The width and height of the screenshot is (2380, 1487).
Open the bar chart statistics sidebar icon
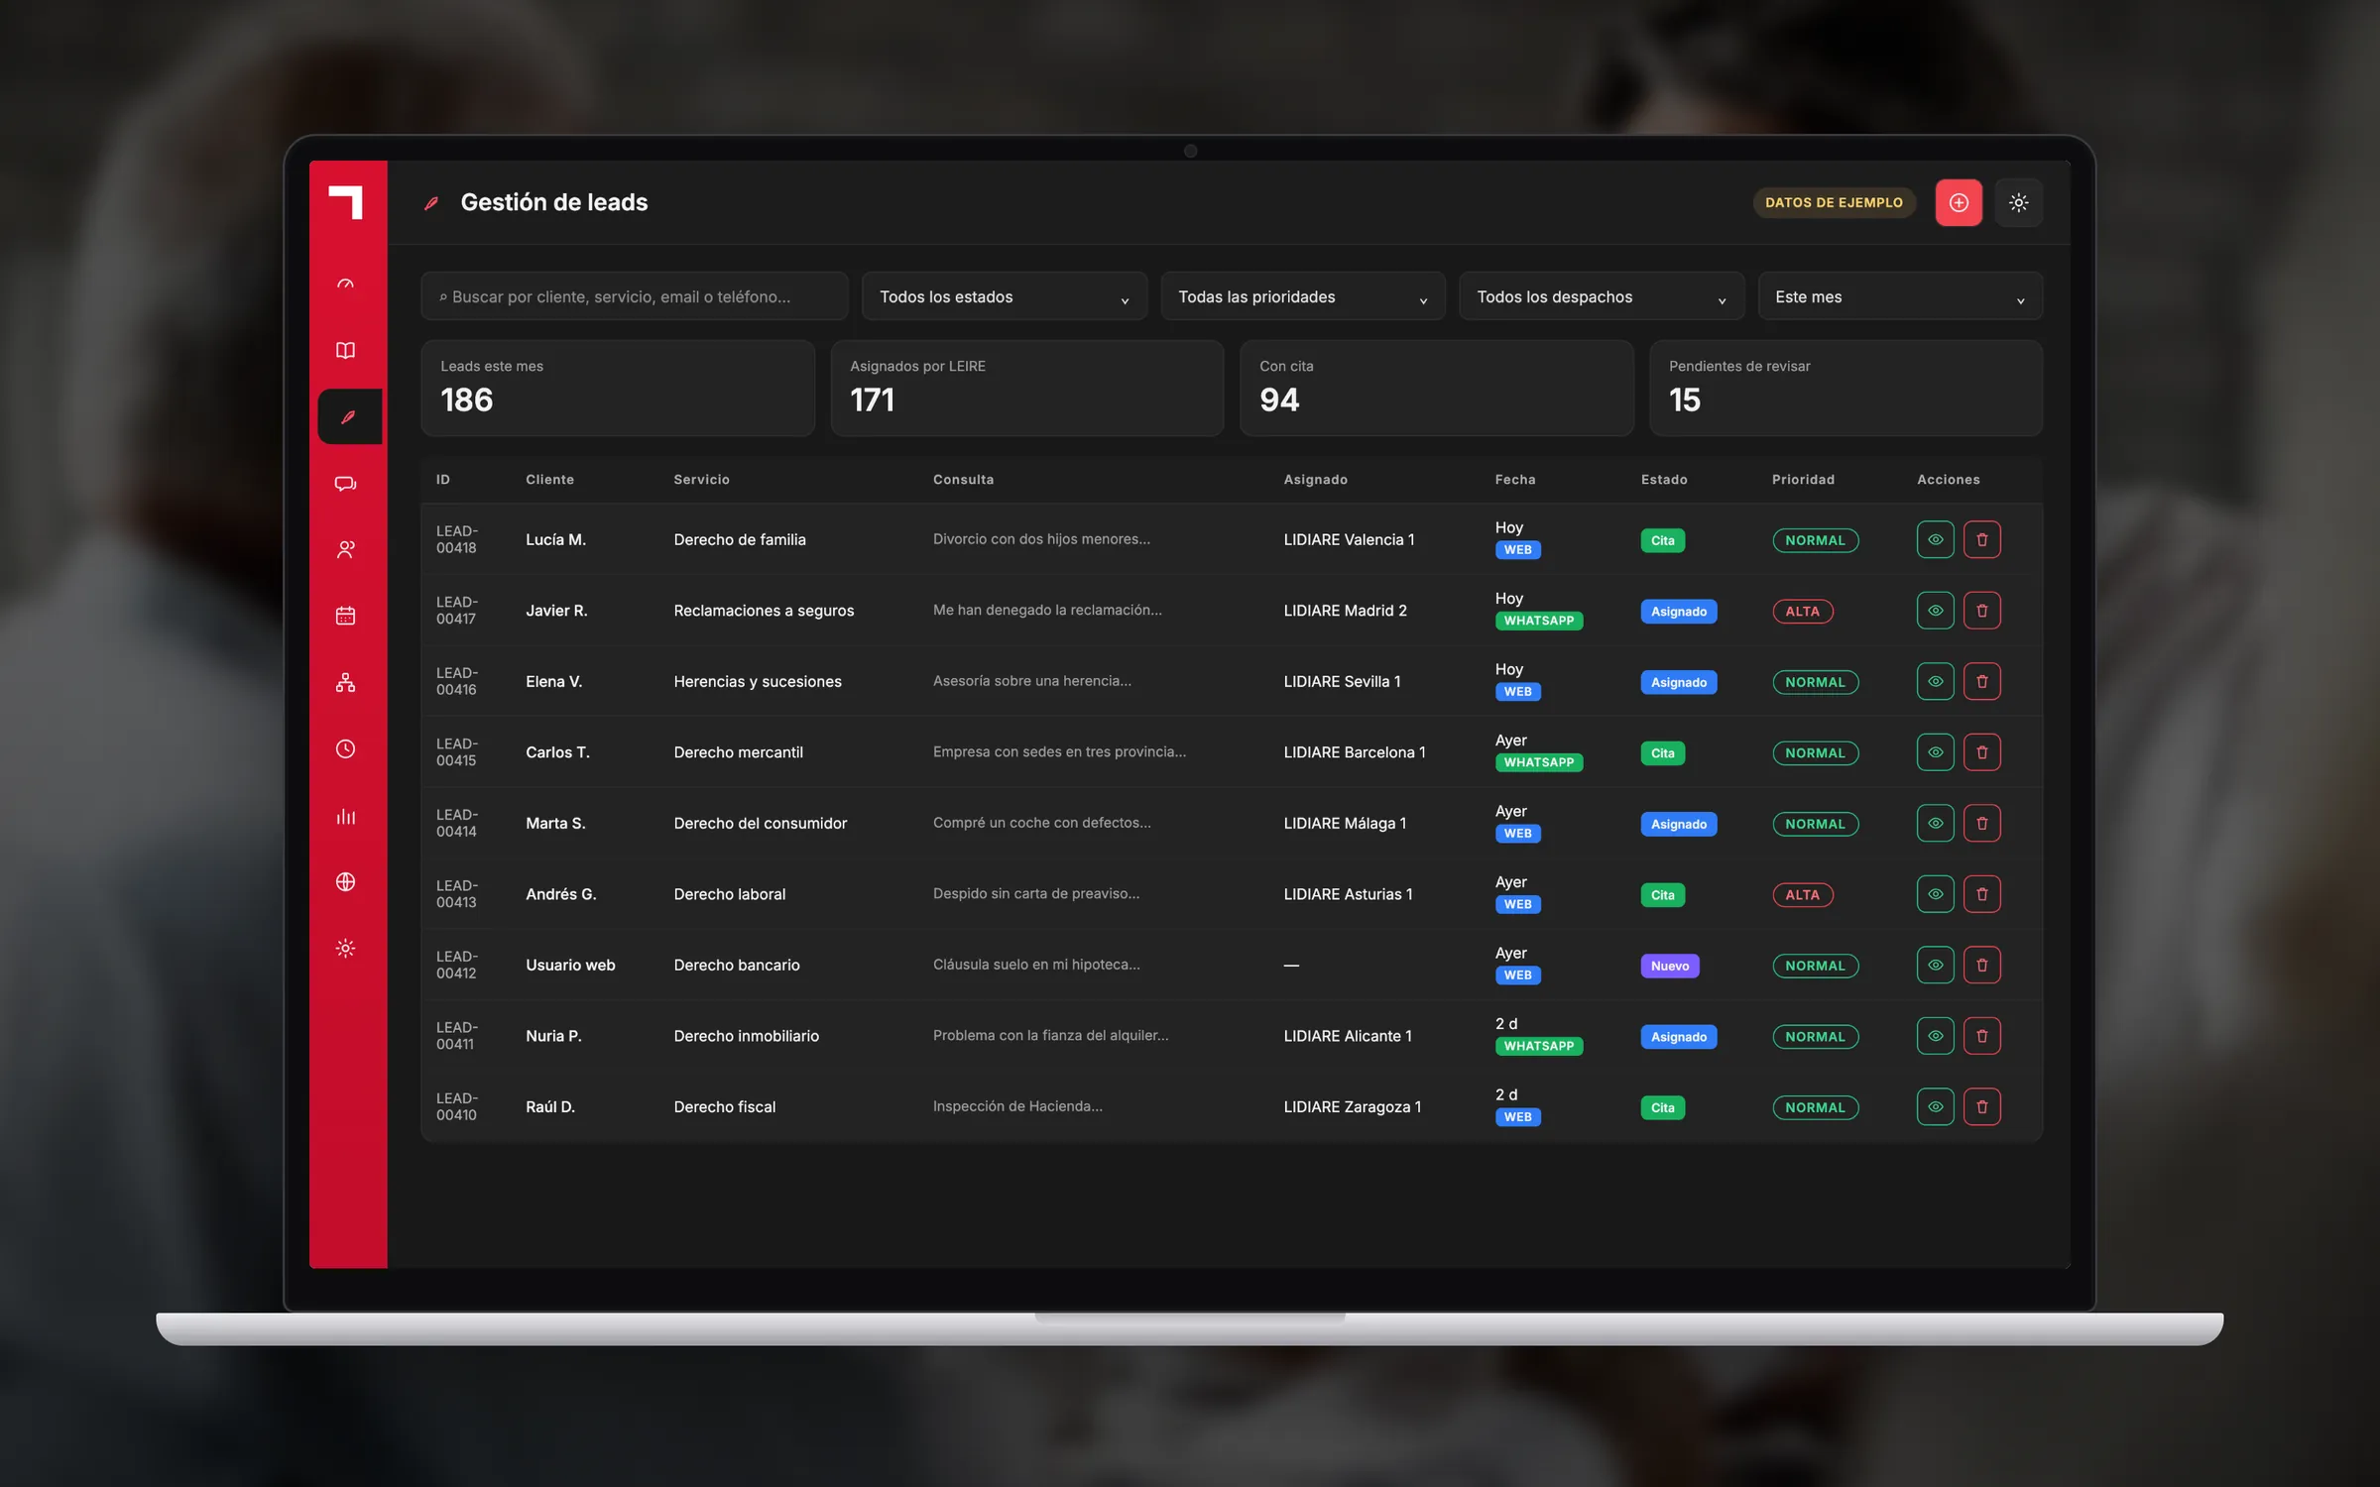pos(345,816)
